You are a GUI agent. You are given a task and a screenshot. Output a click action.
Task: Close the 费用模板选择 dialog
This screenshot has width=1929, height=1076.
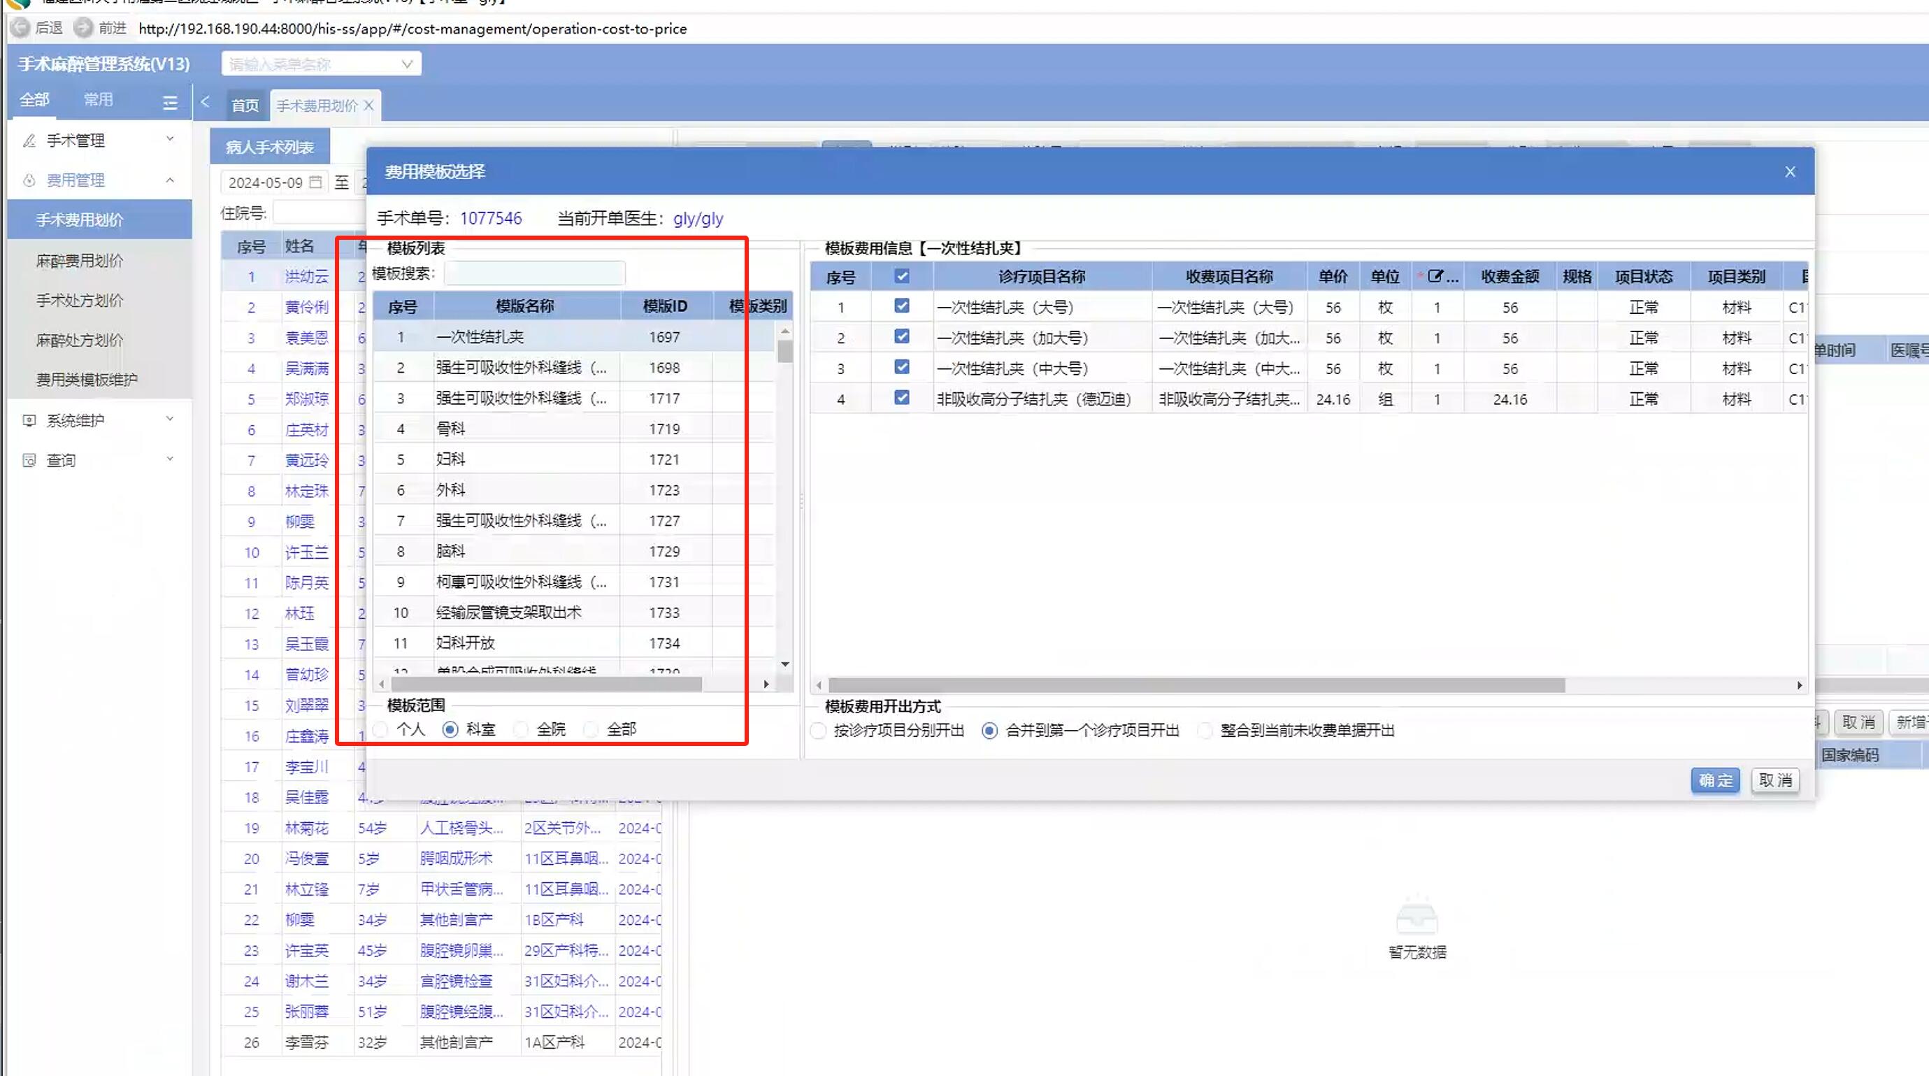coord(1790,171)
